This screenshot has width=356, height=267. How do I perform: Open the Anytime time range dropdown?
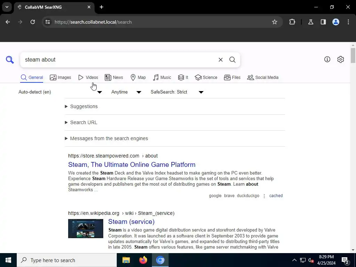pyautogui.click(x=126, y=92)
